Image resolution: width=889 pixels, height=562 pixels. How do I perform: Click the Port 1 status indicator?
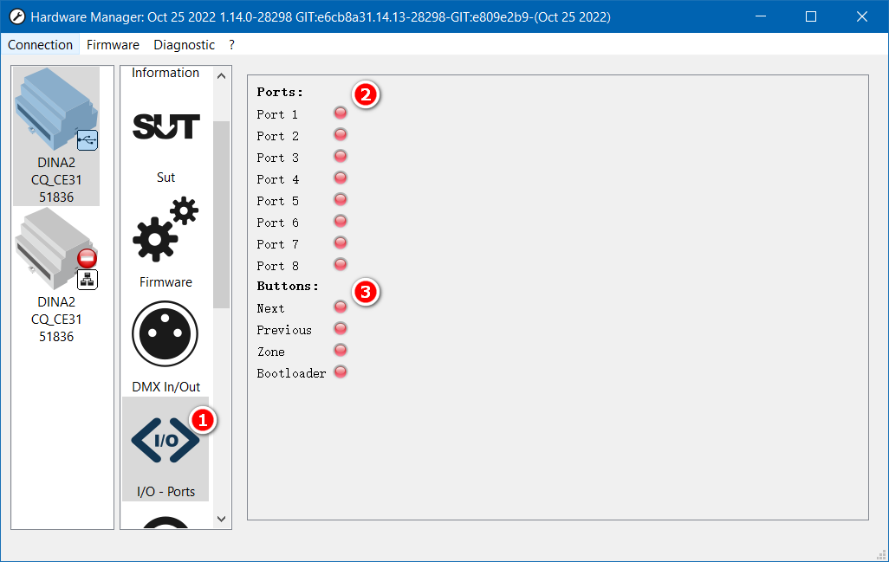pyautogui.click(x=341, y=113)
